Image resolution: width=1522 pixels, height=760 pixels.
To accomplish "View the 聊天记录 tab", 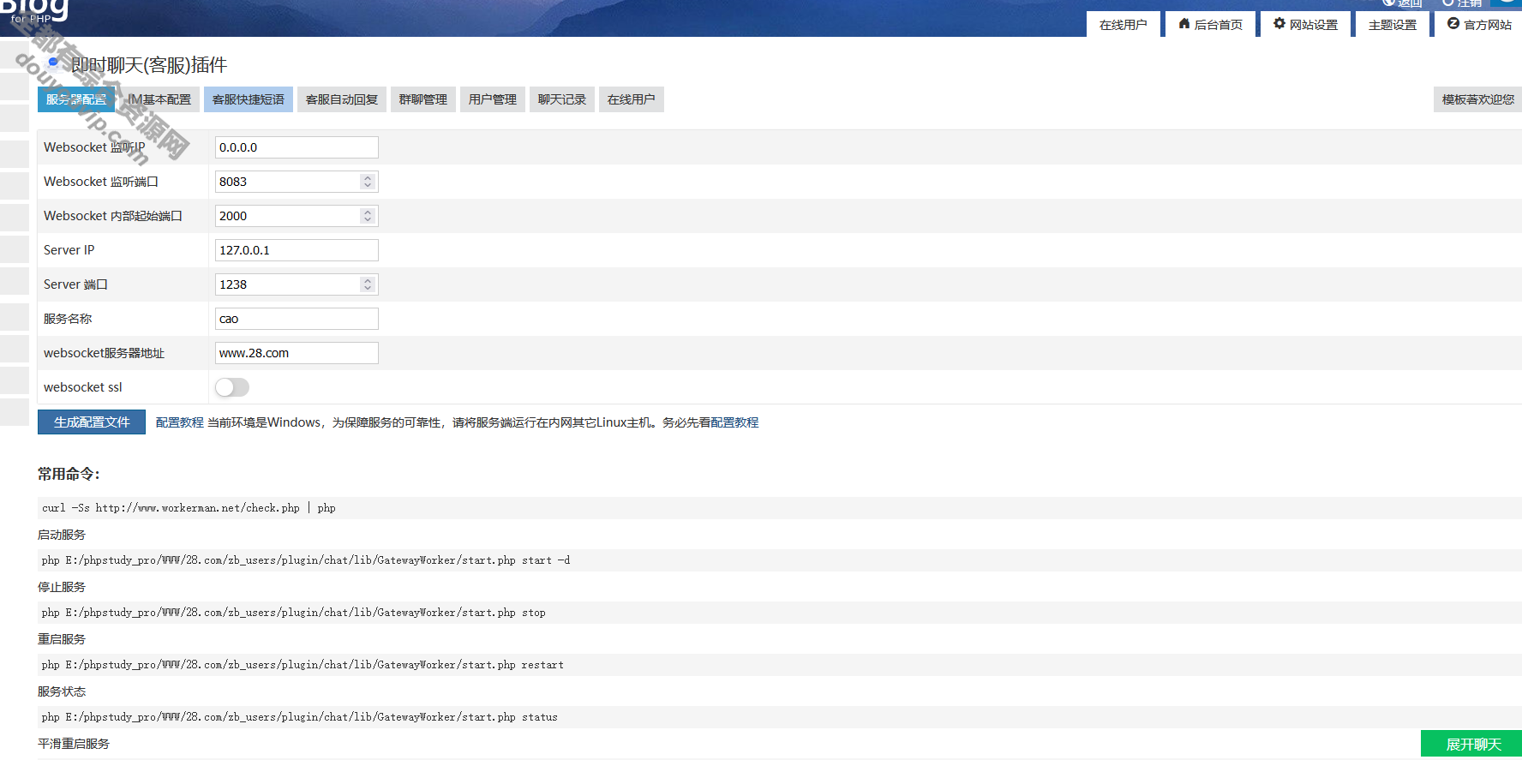I will click(x=562, y=99).
